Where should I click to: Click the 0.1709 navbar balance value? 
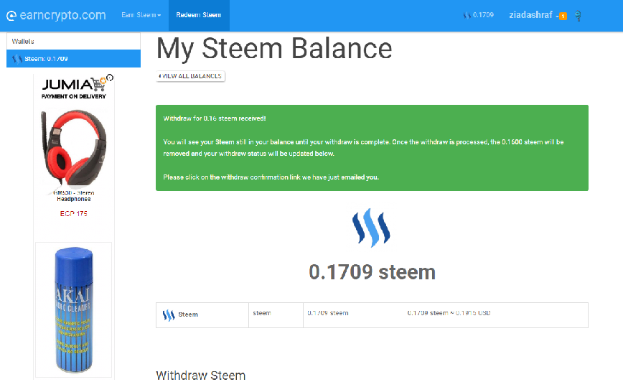[x=483, y=15]
